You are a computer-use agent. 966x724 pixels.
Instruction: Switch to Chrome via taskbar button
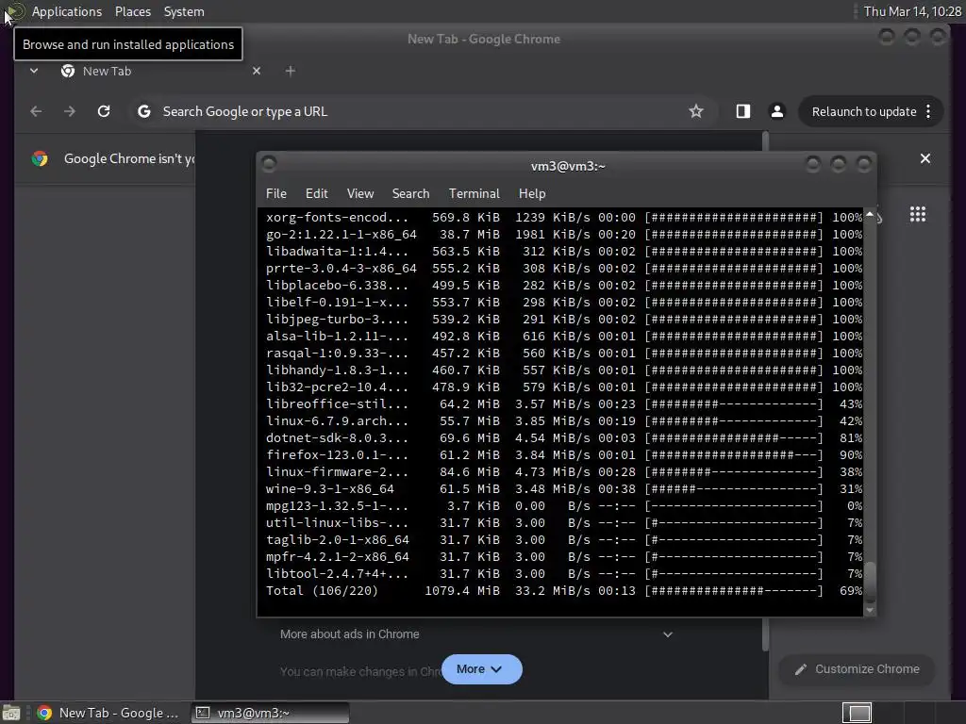(x=109, y=713)
